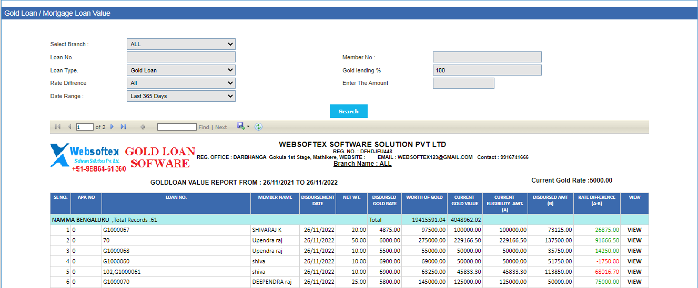Click the Websoftex logo image
The image size is (698, 288).
[x=87, y=157]
